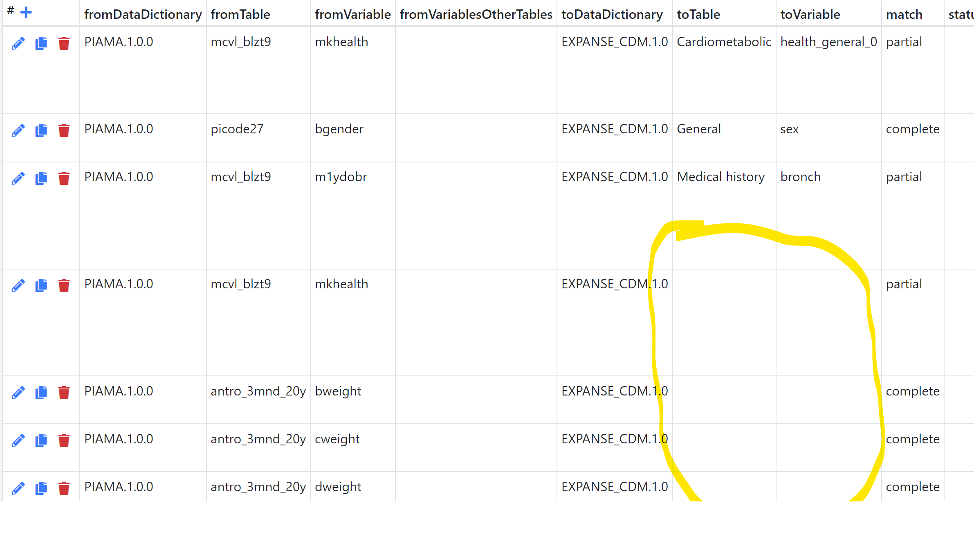Edit the m1ydobr mapping row

coord(18,178)
